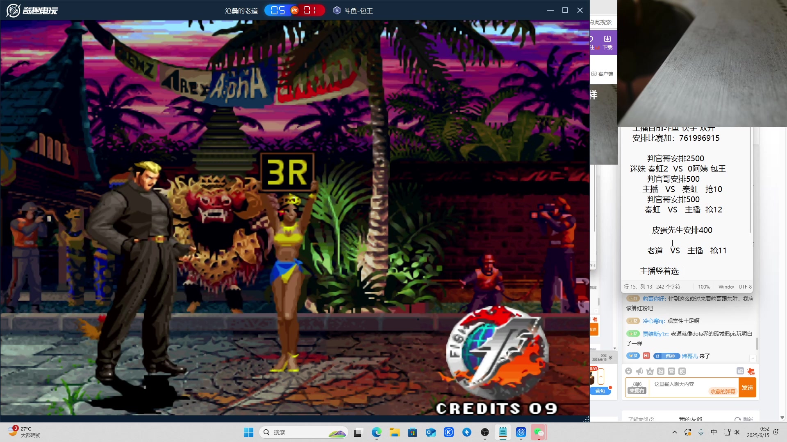This screenshot has width=787, height=442.
Task: Open Microsoft Store from taskbar
Action: 412,432
